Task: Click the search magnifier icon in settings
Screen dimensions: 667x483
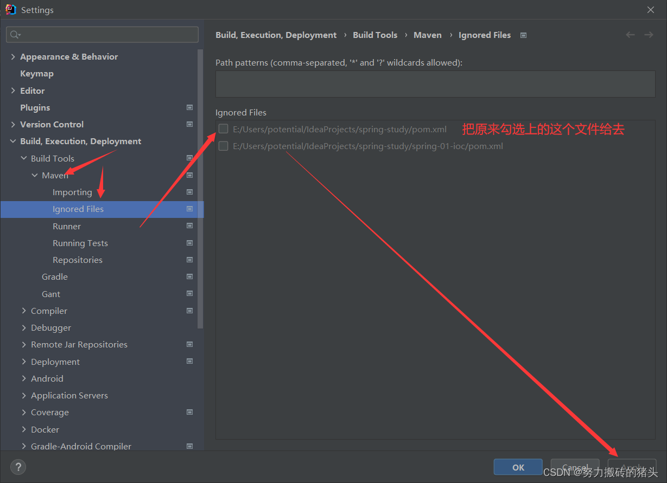Action: [x=15, y=35]
